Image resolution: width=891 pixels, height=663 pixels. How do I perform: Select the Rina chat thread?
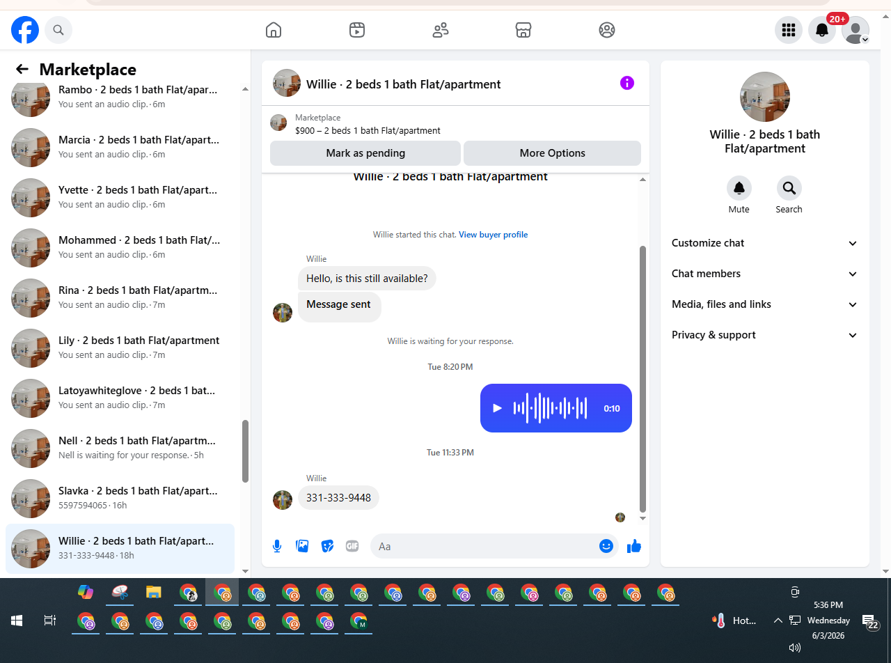[x=120, y=297]
